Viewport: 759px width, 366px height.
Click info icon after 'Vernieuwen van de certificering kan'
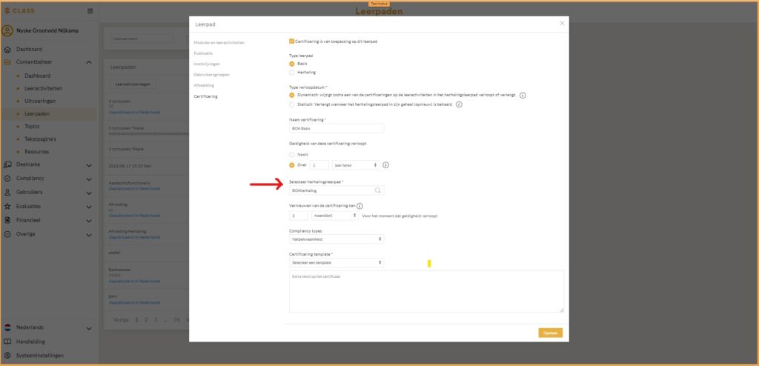click(x=359, y=205)
